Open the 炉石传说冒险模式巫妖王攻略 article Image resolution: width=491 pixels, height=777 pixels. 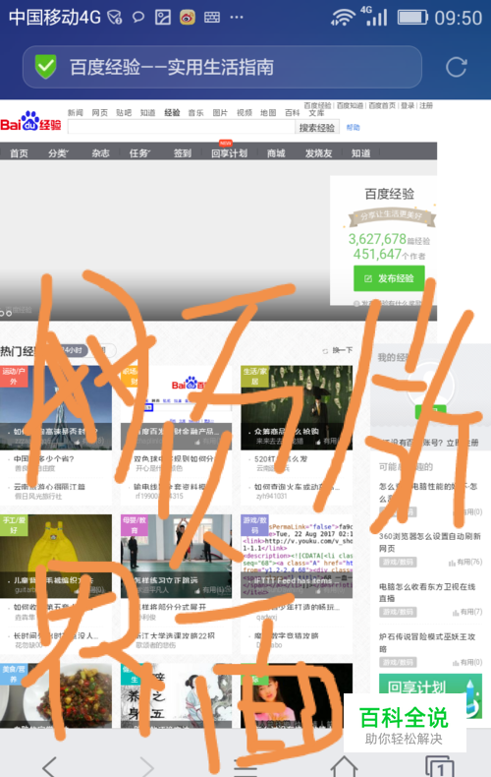point(427,642)
